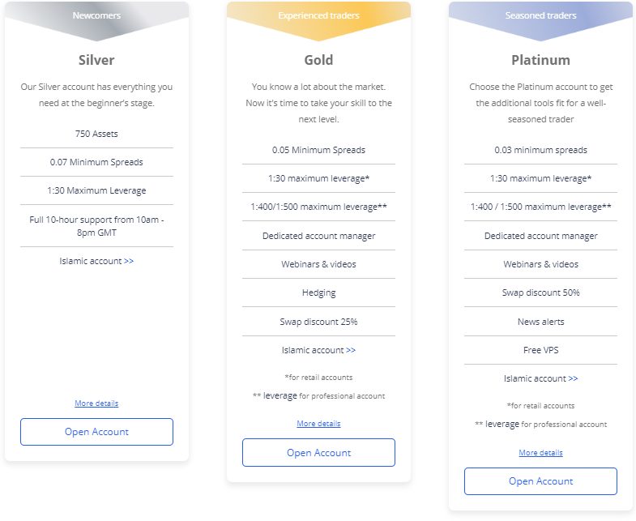The height and width of the screenshot is (521, 636).
Task: Open Platinum Islamic account arrows link
Action: (573, 378)
